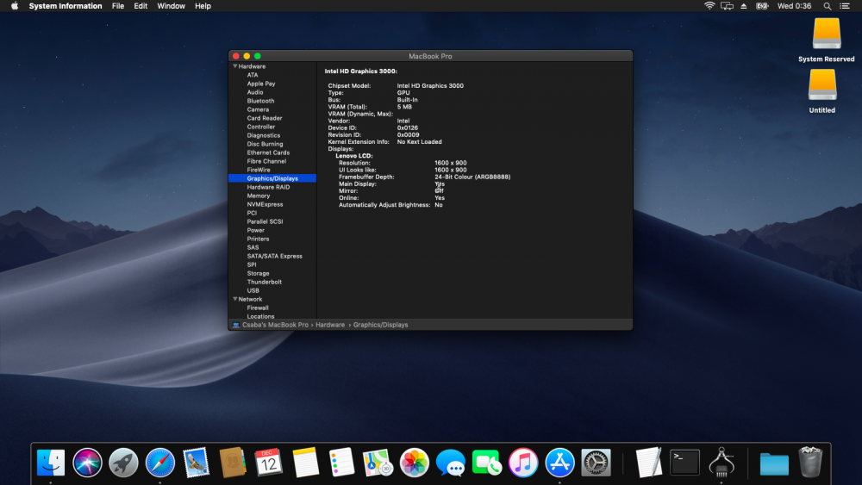Select Power in sidebar
Screen dimensions: 862x485
coord(256,230)
